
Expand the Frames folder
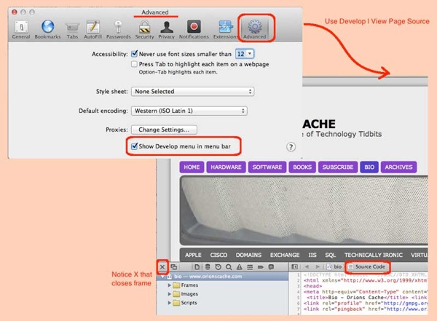169,285
